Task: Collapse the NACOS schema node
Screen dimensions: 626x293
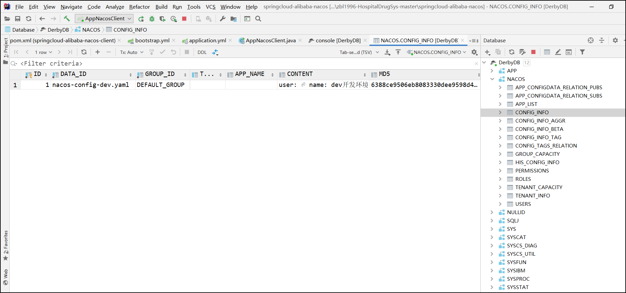Action: 492,79
